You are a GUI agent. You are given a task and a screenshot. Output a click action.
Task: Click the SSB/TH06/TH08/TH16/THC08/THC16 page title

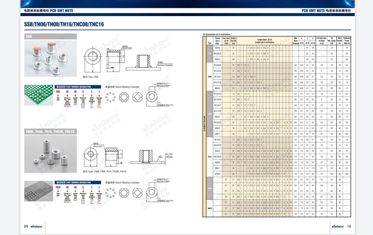coord(64,24)
